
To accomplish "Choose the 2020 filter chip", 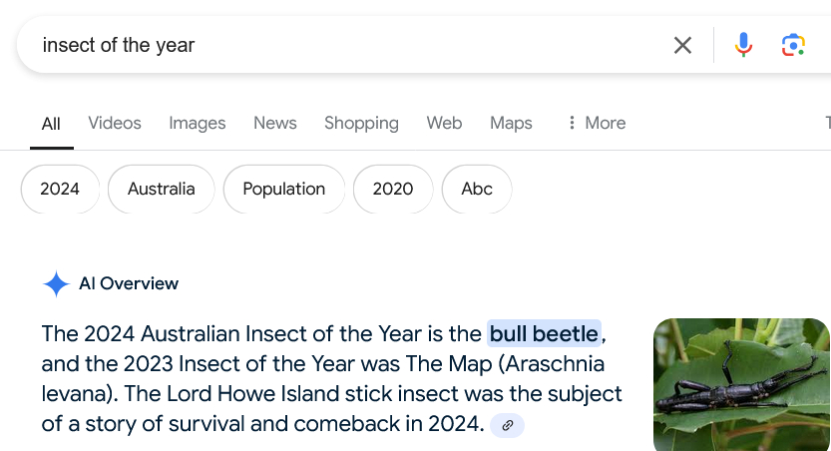I will pos(393,189).
